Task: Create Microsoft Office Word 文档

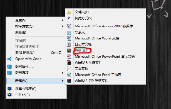Action: pyautogui.click(x=106, y=38)
